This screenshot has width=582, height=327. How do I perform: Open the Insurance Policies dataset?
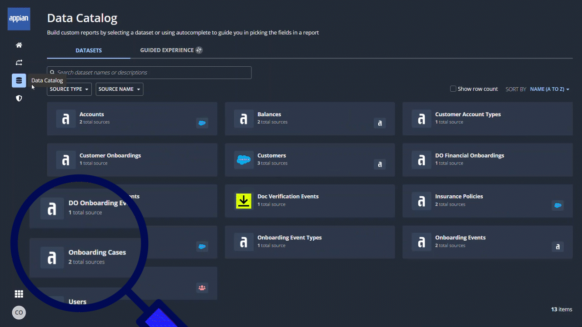tap(487, 201)
